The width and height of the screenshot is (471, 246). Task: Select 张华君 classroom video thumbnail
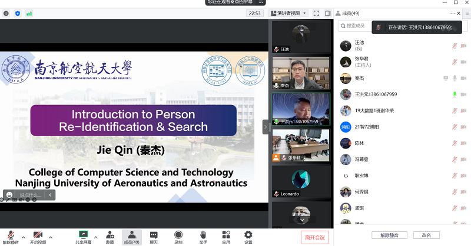coord(301,146)
